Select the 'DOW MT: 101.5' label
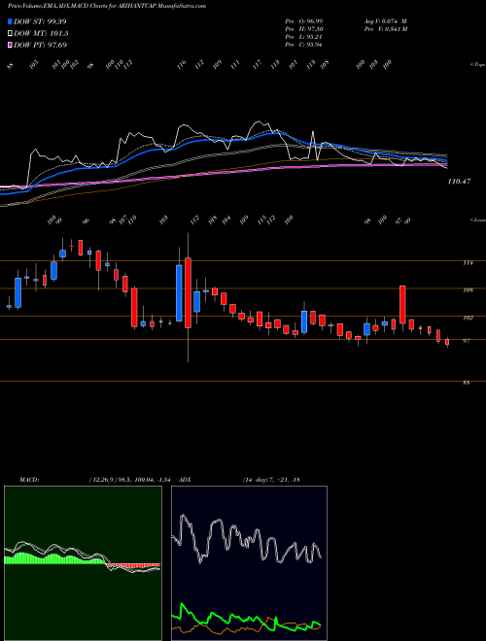486x641 pixels. 41,33
